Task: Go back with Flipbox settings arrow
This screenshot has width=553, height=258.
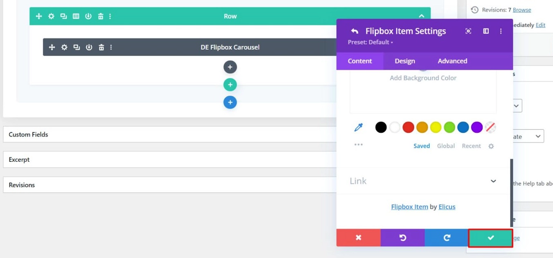Action: tap(354, 31)
